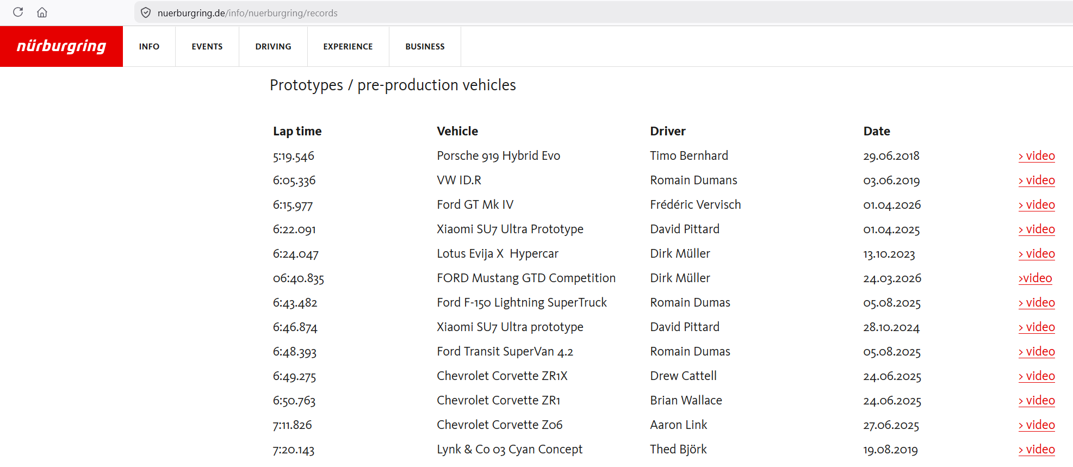
Task: Click the browser reload icon
Action: pos(18,12)
